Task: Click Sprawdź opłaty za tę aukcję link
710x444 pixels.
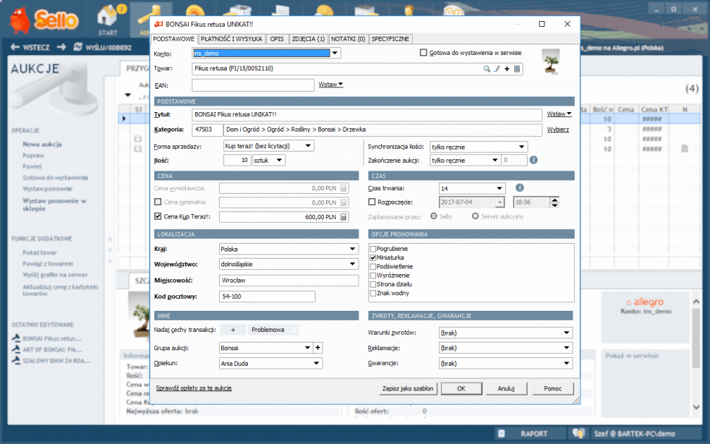Action: (192, 388)
